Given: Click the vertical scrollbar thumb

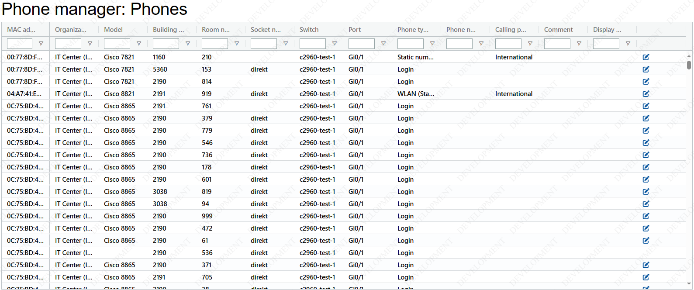Looking at the screenshot, I should [689, 65].
